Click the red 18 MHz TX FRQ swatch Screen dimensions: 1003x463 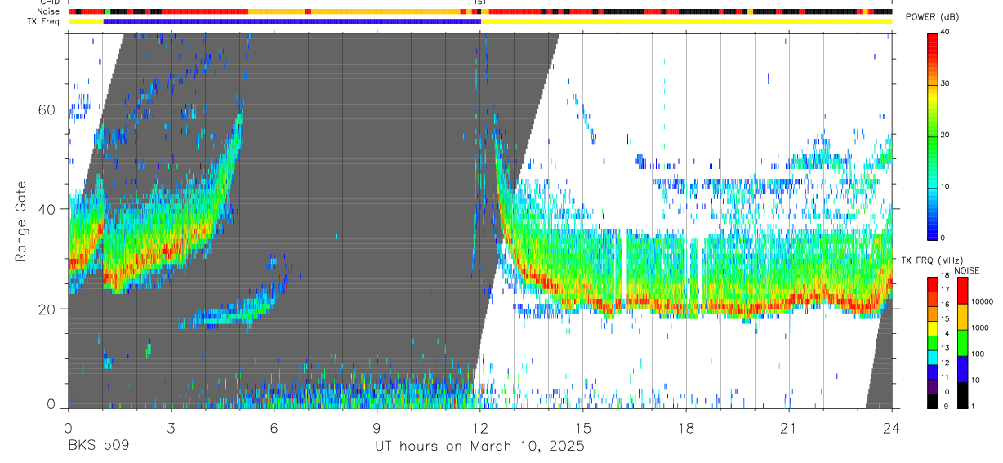pos(933,282)
